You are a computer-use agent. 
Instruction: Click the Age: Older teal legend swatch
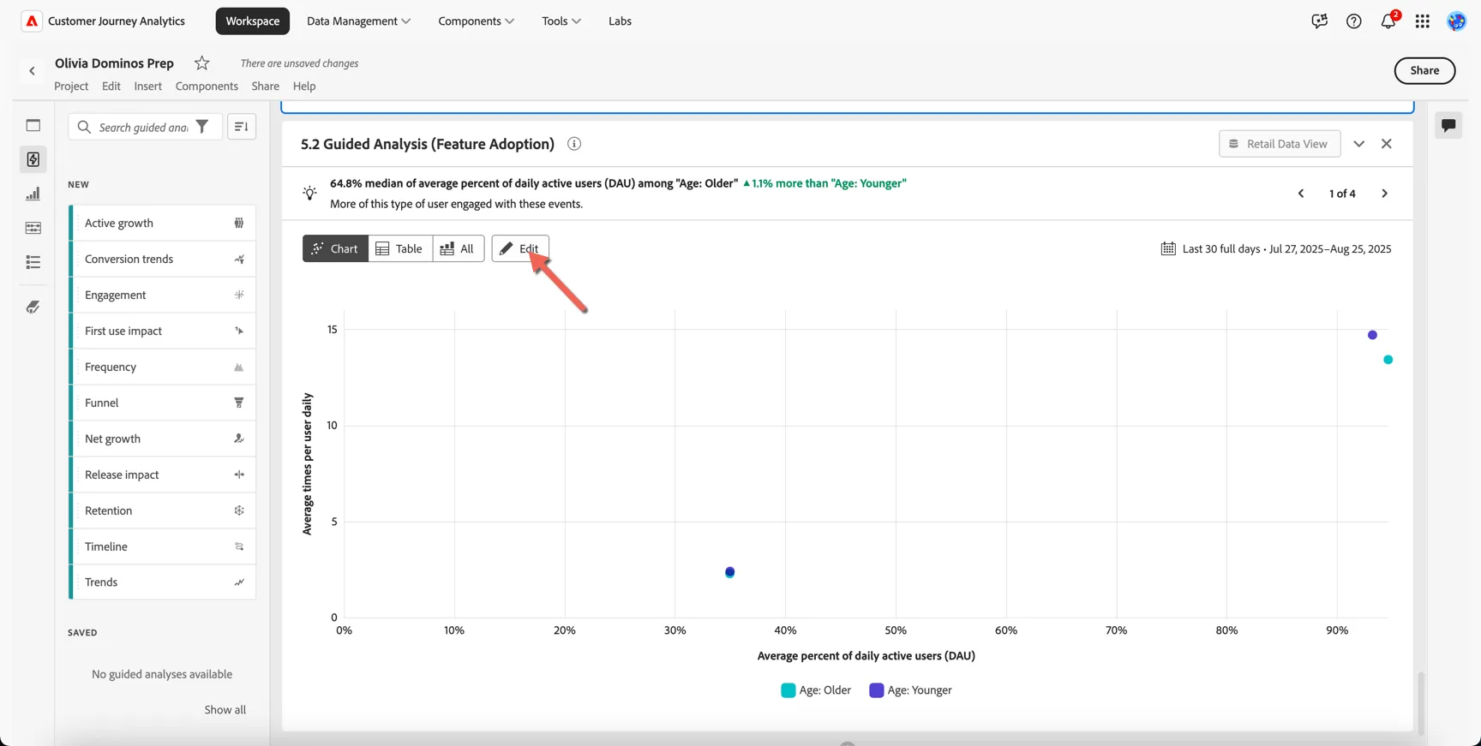tap(788, 690)
